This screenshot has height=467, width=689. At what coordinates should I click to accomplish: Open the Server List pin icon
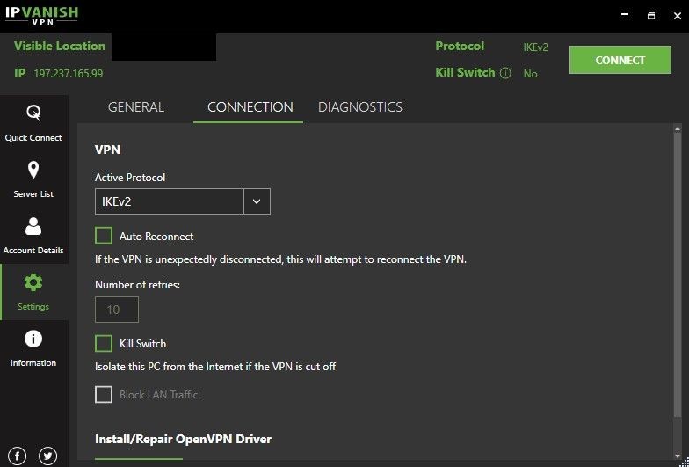(x=33, y=171)
